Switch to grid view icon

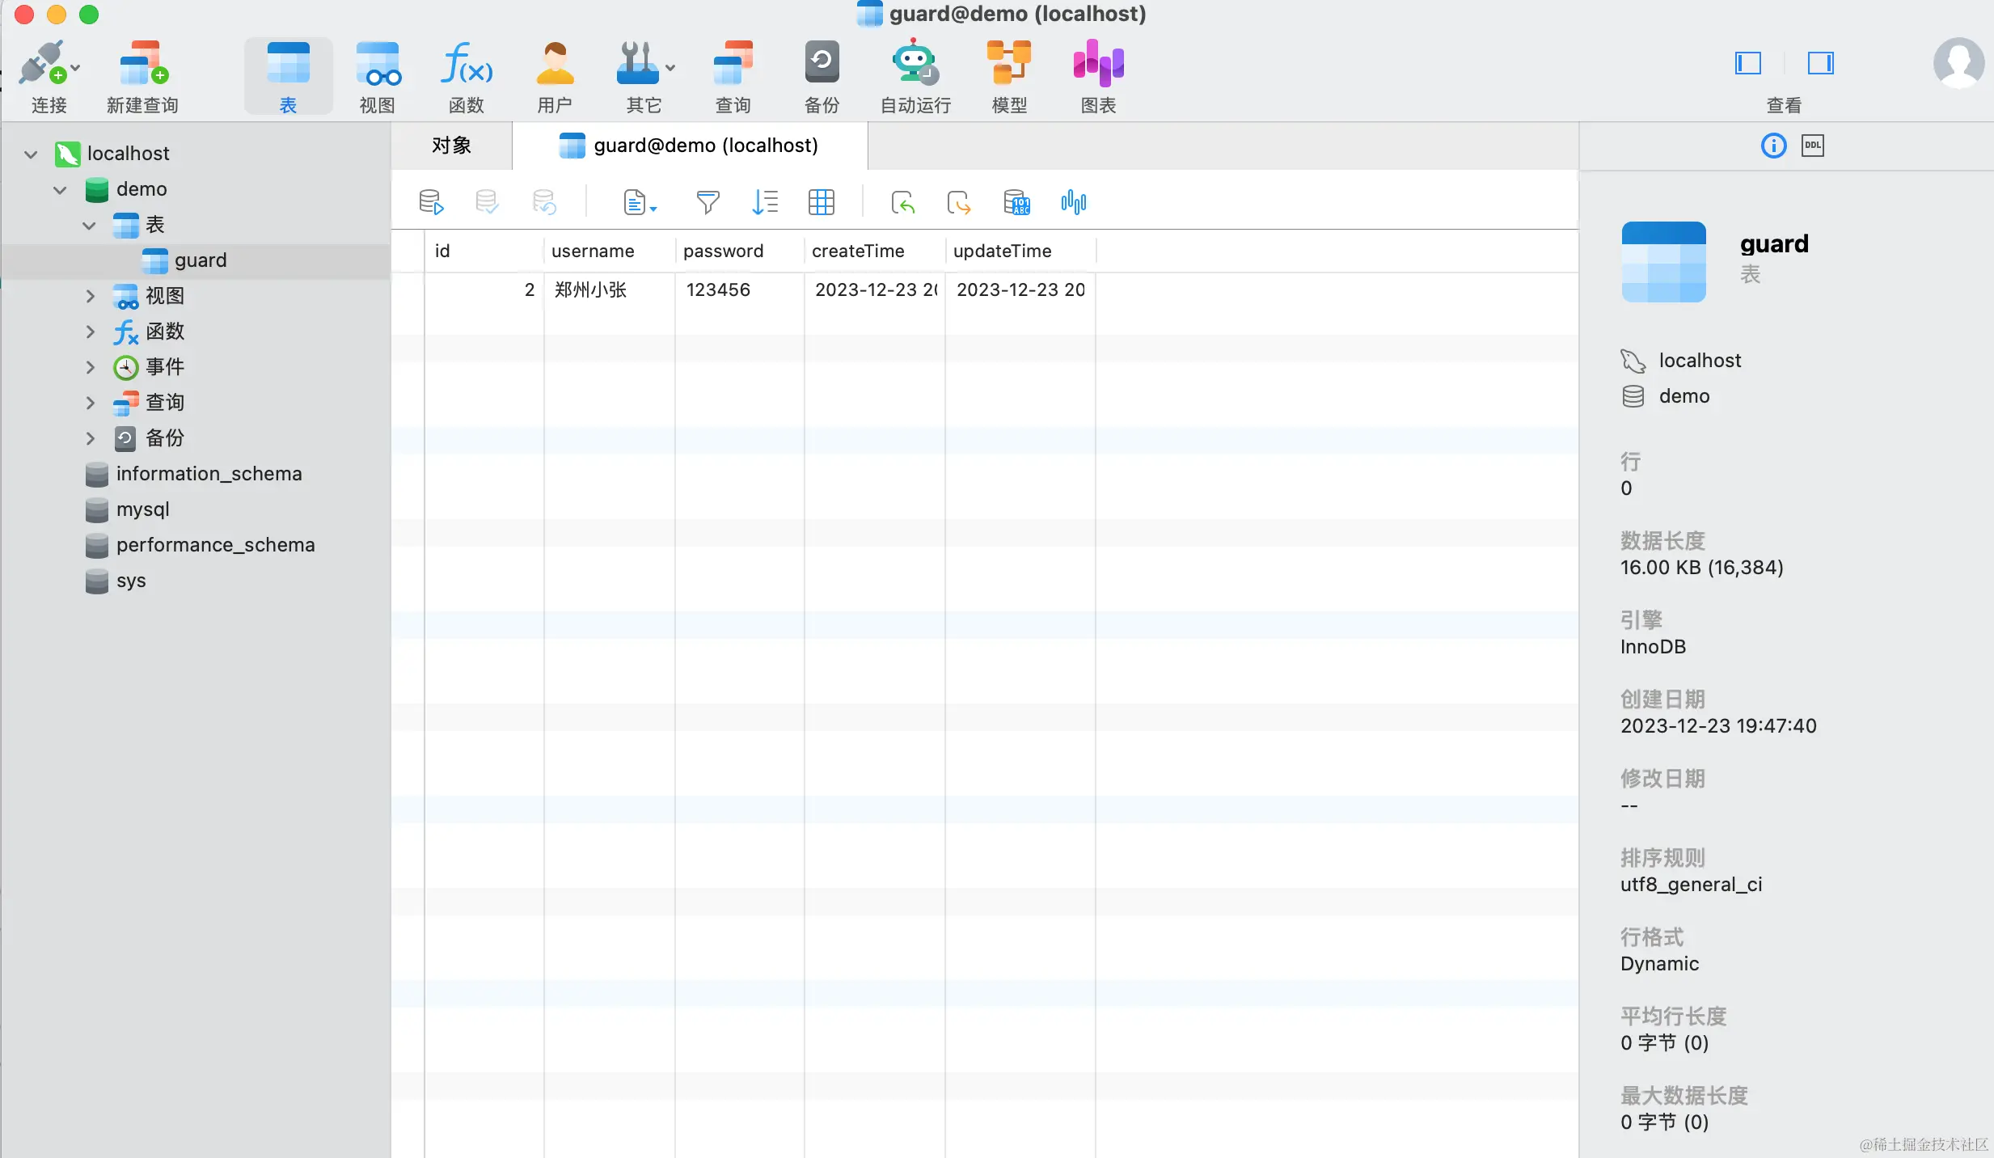(821, 202)
